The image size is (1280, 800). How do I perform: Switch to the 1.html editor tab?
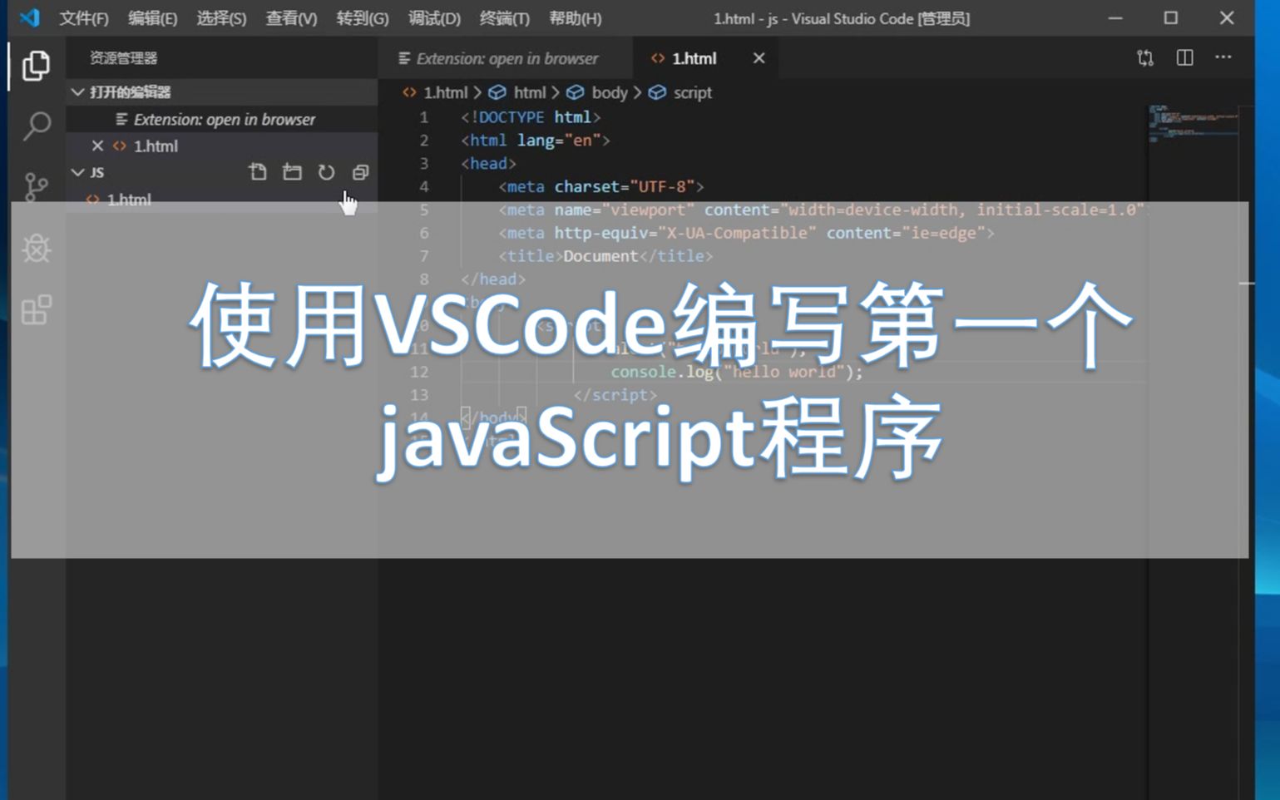click(x=705, y=58)
